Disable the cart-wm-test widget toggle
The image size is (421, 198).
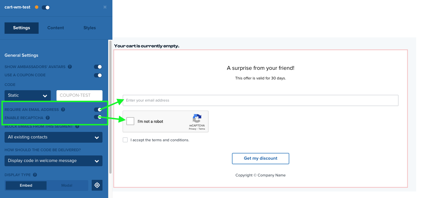[45, 7]
